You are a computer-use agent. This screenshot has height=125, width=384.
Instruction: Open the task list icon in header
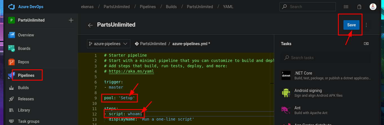[x=346, y=7]
